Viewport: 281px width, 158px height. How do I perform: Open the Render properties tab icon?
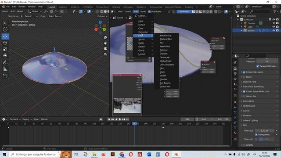coord(235,69)
